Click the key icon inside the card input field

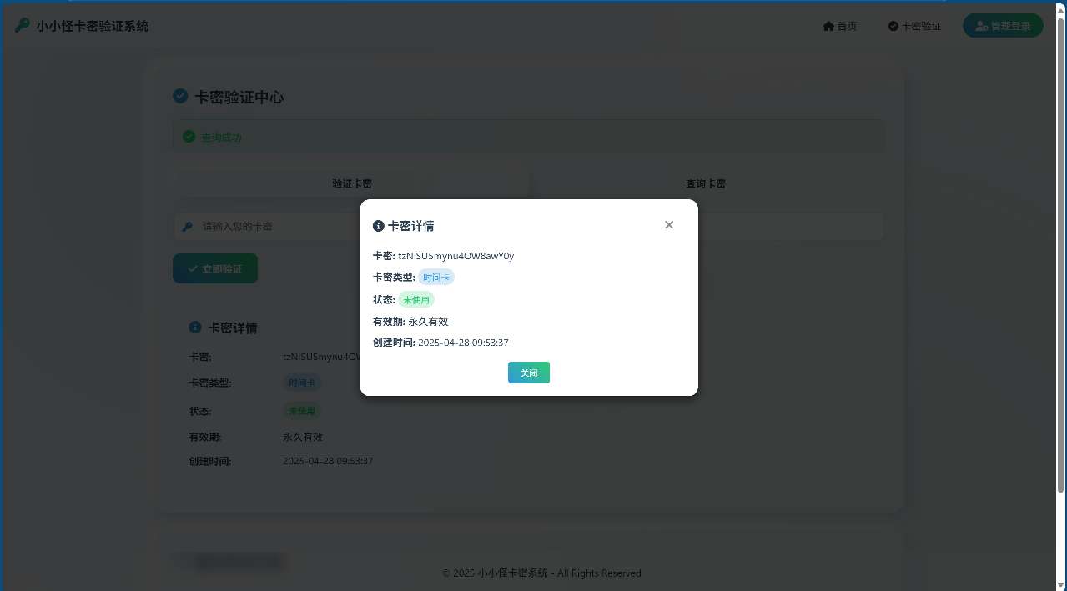(187, 226)
